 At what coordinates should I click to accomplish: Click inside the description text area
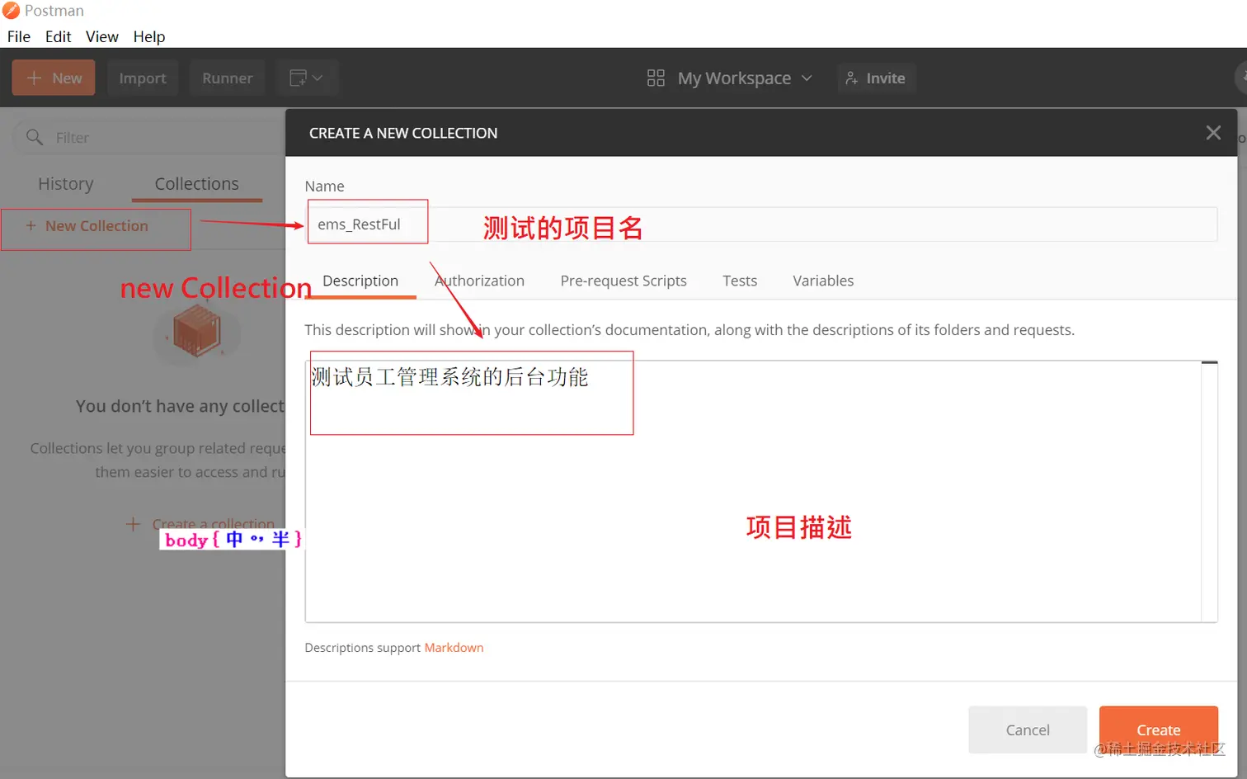click(x=753, y=491)
